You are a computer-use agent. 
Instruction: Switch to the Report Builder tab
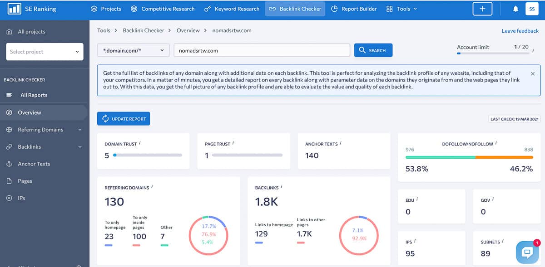pos(354,8)
